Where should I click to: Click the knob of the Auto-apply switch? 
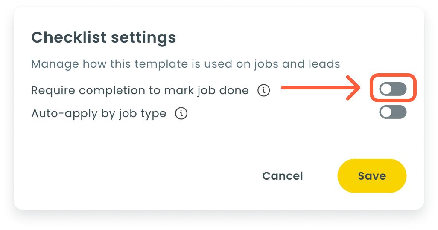pos(386,112)
